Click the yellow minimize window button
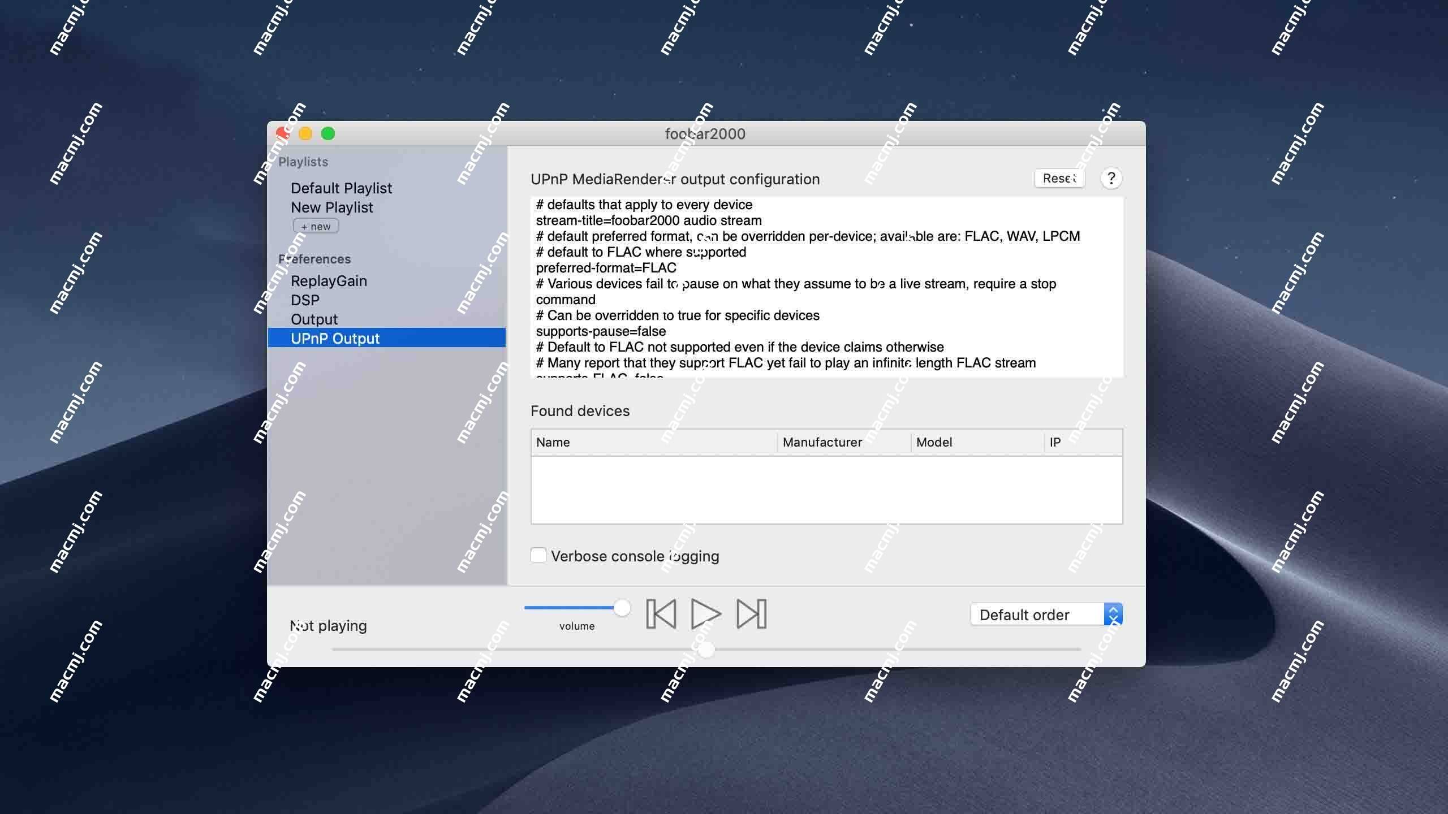The height and width of the screenshot is (814, 1448). point(305,133)
